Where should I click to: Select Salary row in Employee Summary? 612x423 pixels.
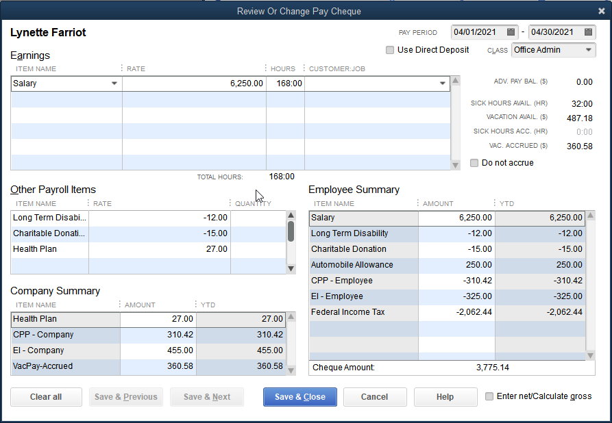click(x=448, y=218)
